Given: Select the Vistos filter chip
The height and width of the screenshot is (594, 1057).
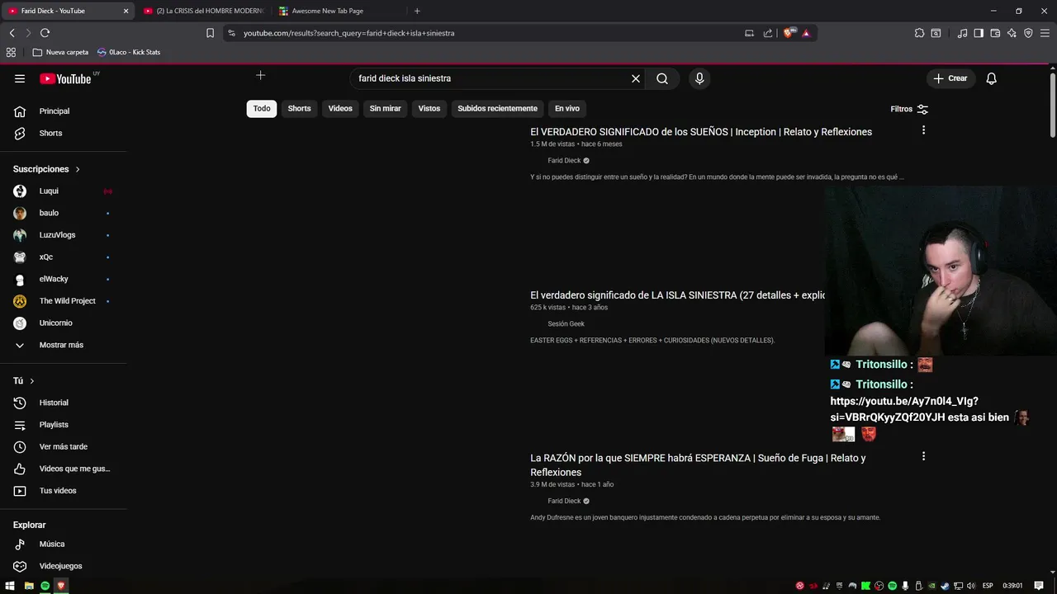Looking at the screenshot, I should [x=429, y=109].
